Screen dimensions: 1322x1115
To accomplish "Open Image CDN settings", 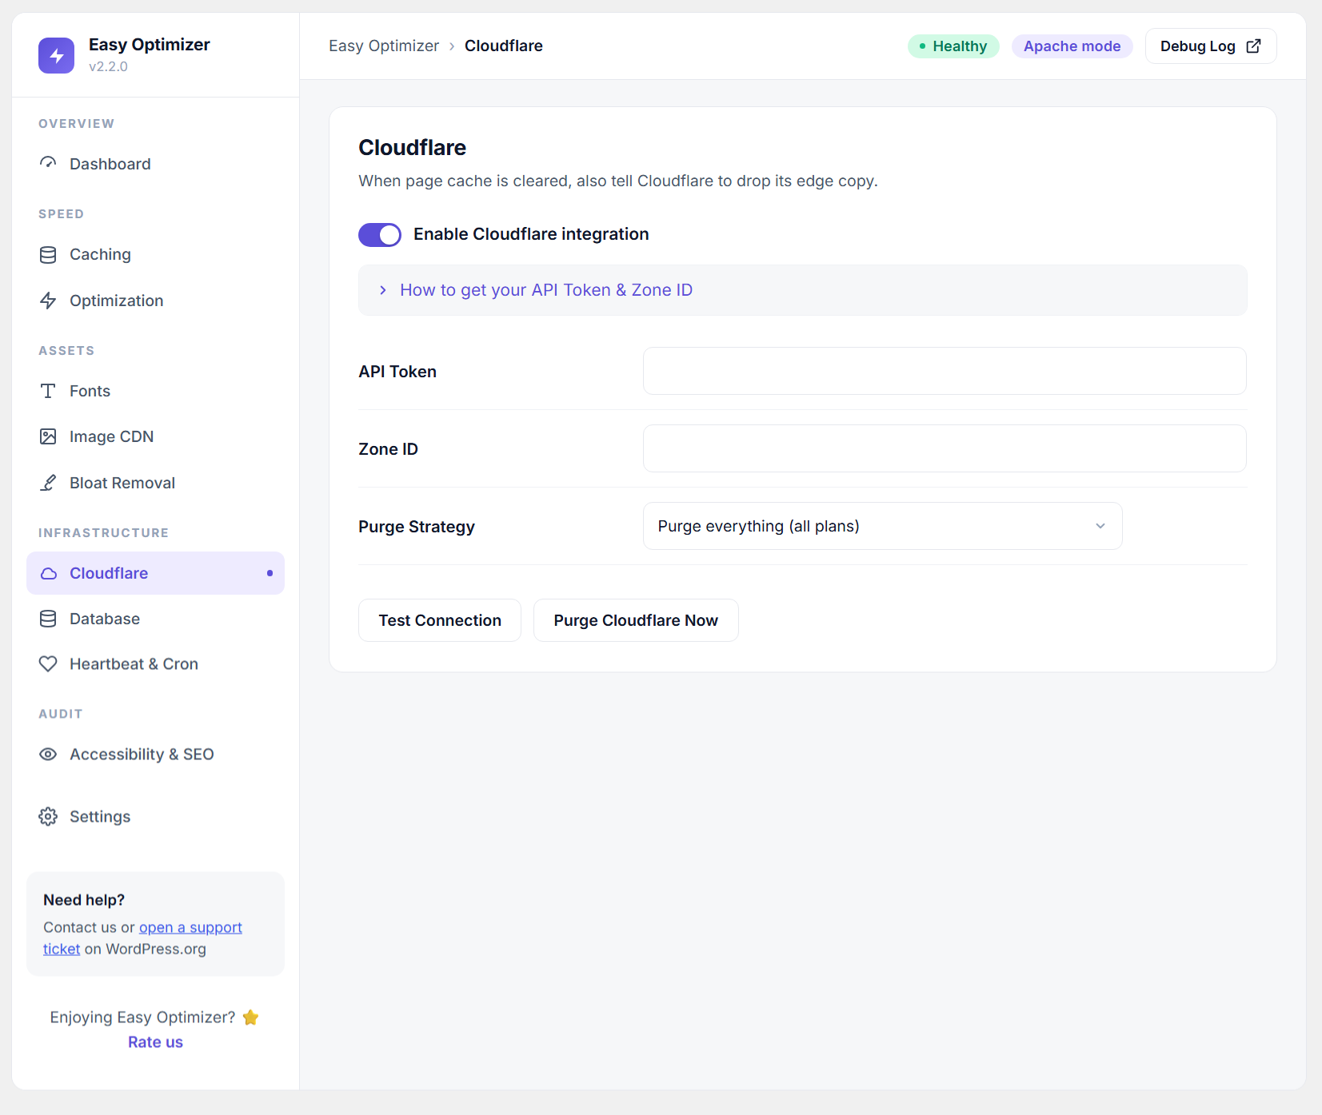I will click(x=155, y=436).
